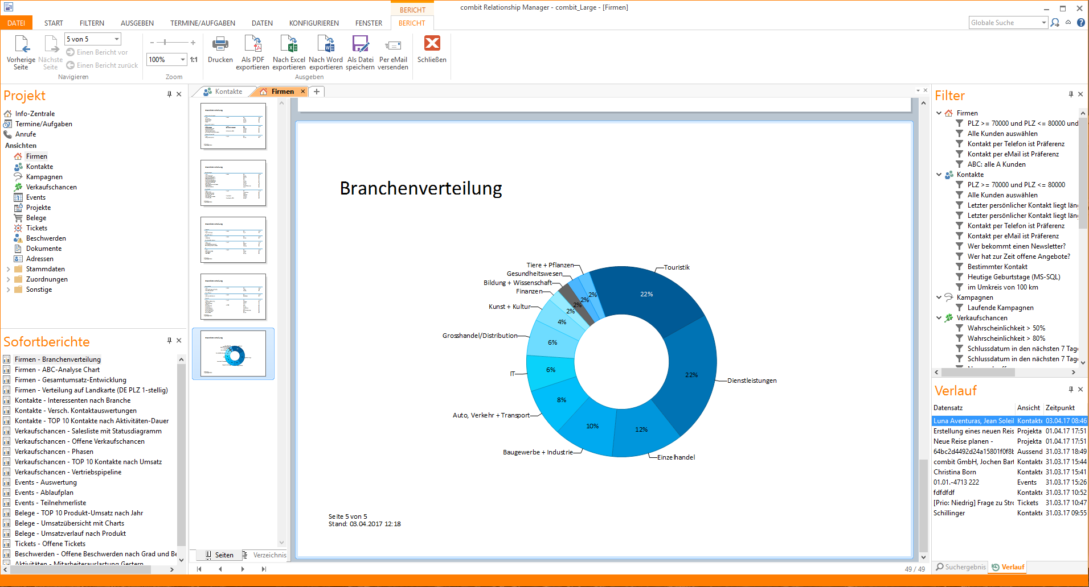Image resolution: width=1089 pixels, height=587 pixels.
Task: Export report as PDF
Action: (252, 44)
